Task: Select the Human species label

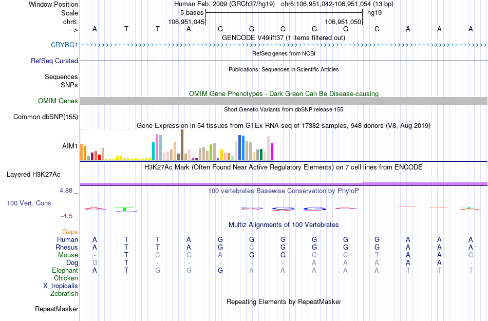Action: [x=67, y=239]
